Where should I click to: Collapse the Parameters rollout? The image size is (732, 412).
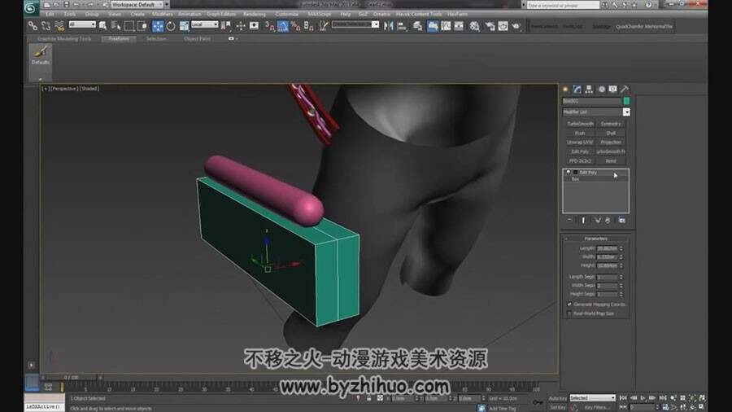[595, 239]
